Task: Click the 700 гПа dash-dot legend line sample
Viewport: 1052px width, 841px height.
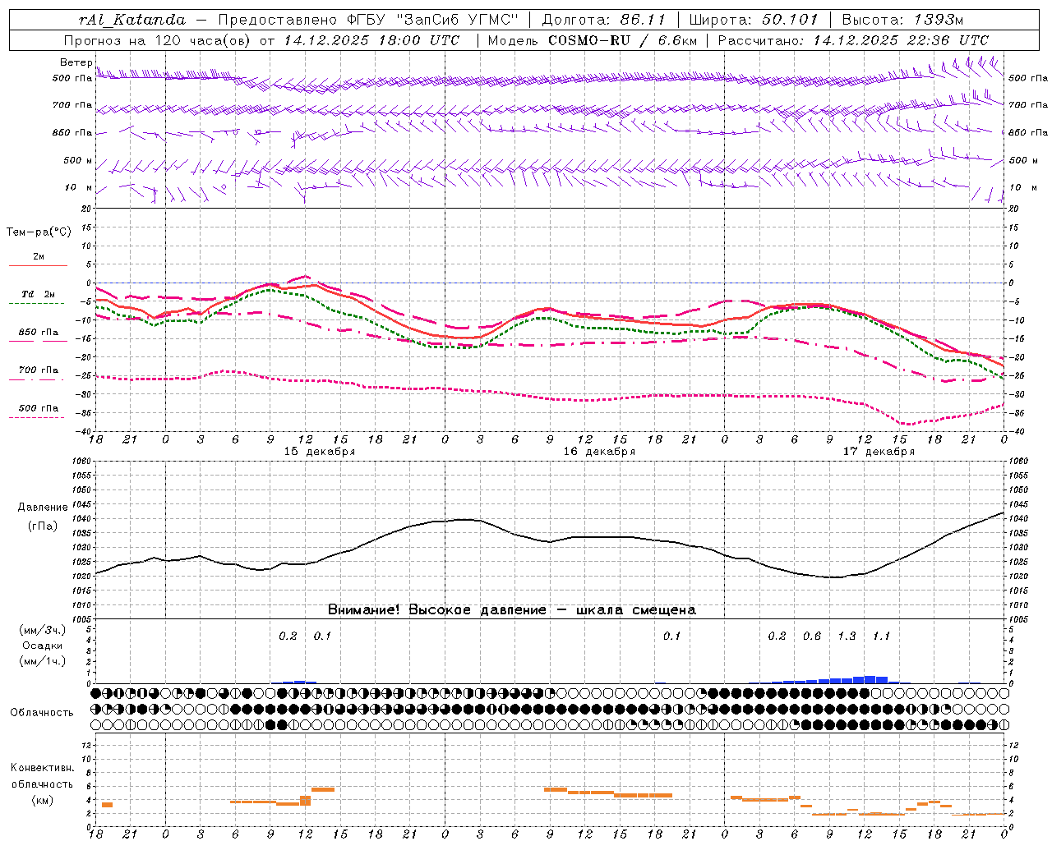Action: tap(38, 380)
